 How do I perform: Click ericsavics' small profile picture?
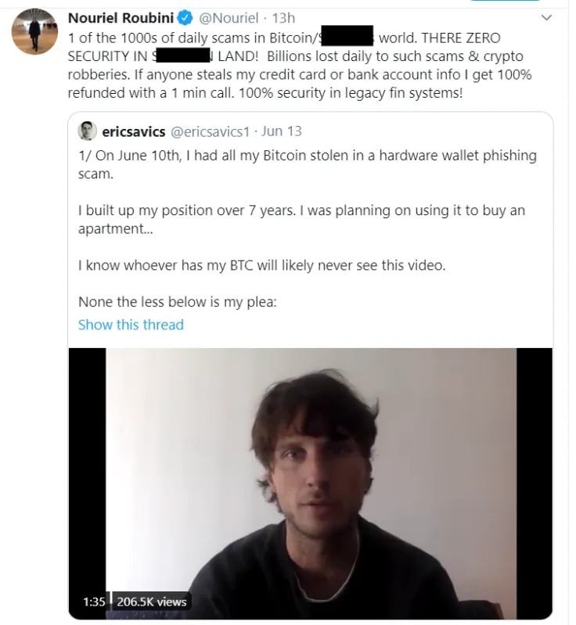[x=88, y=131]
